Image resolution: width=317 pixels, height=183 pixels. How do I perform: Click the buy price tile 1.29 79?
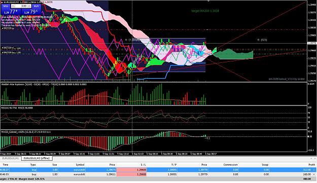pyautogui.click(x=31, y=12)
